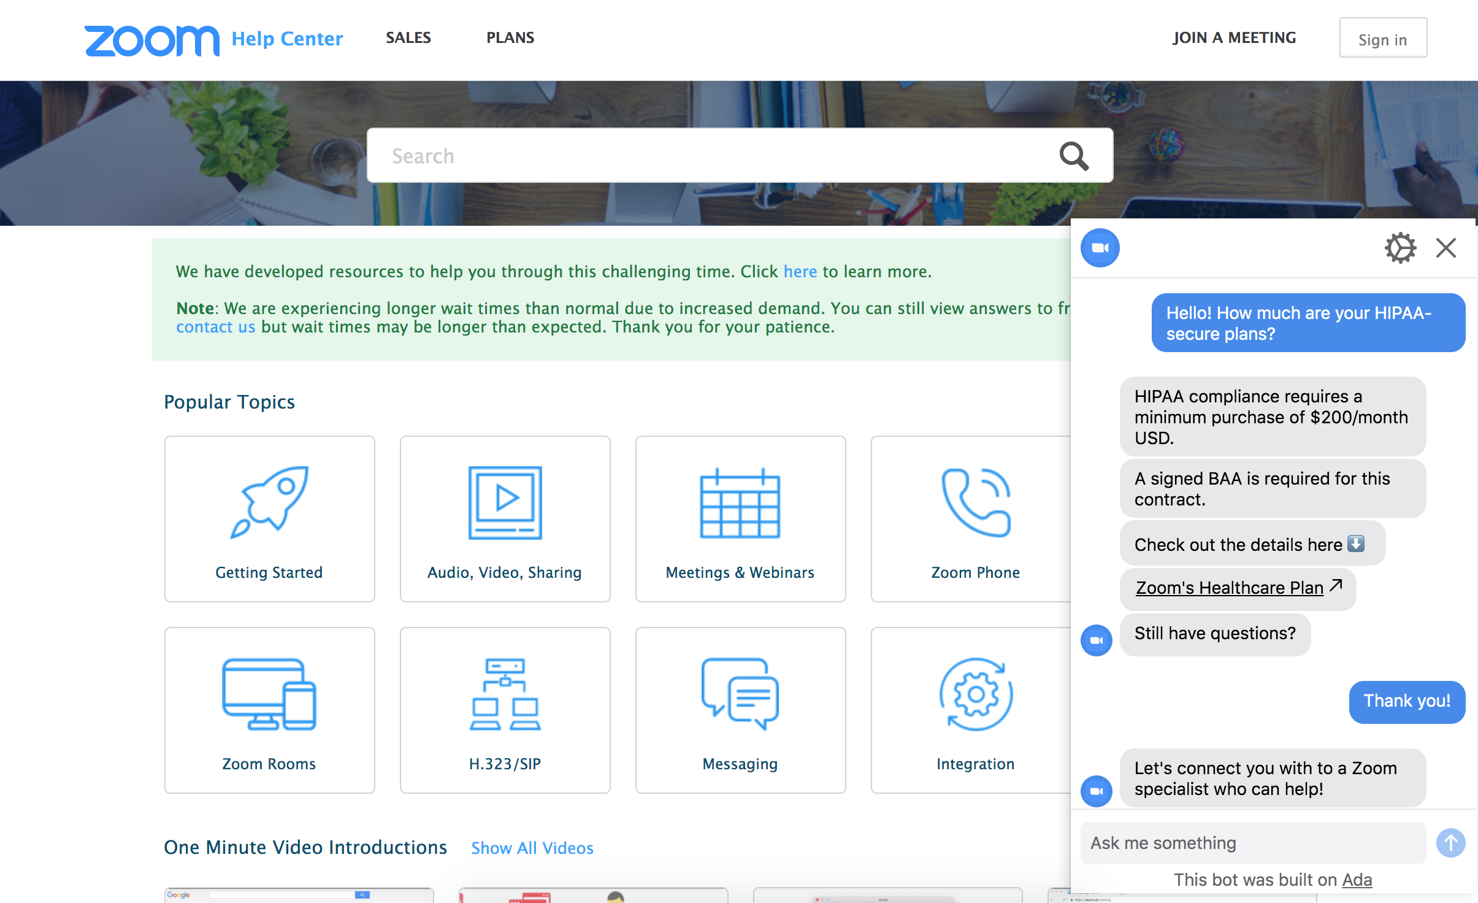Click the magnifying glass search icon
The height and width of the screenshot is (903, 1478).
click(x=1074, y=156)
